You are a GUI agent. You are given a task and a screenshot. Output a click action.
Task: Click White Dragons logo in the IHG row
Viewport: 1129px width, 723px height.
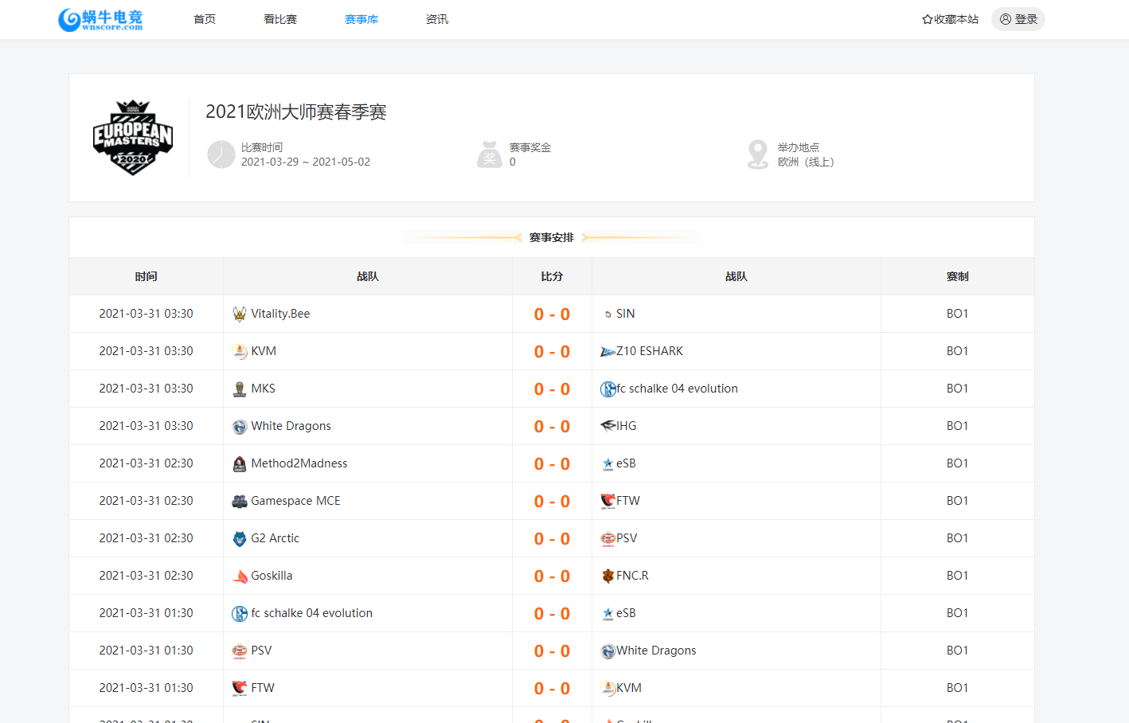coord(240,426)
